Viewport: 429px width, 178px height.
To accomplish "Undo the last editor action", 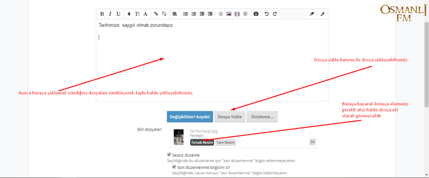I will (x=266, y=14).
